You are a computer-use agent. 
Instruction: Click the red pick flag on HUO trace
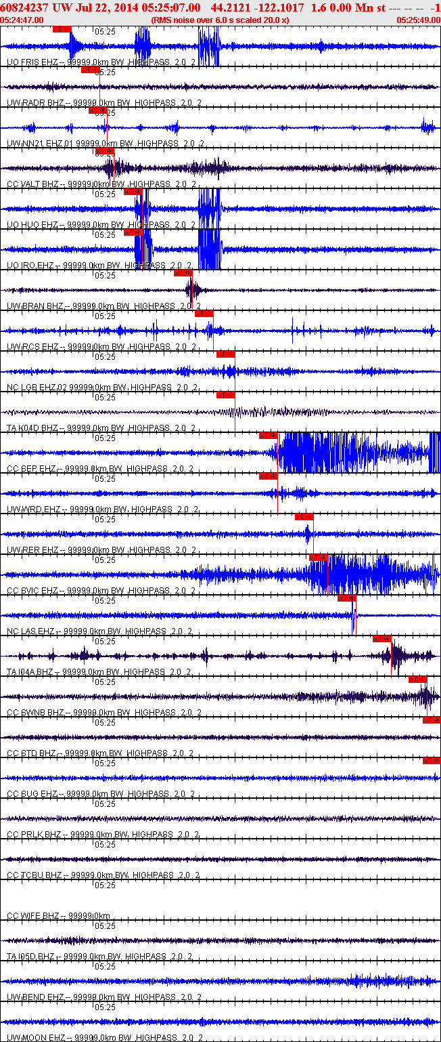(x=133, y=192)
